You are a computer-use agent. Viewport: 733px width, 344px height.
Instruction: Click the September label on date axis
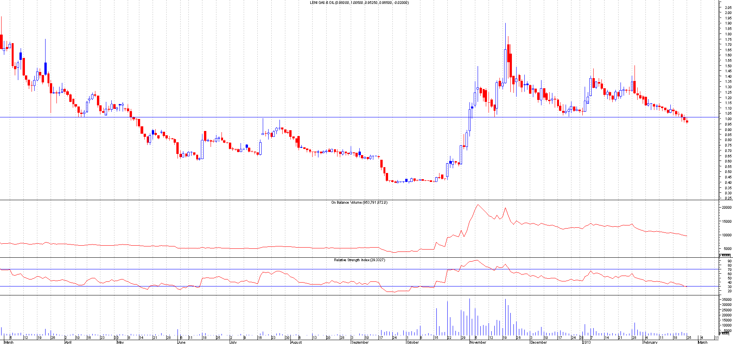360,342
